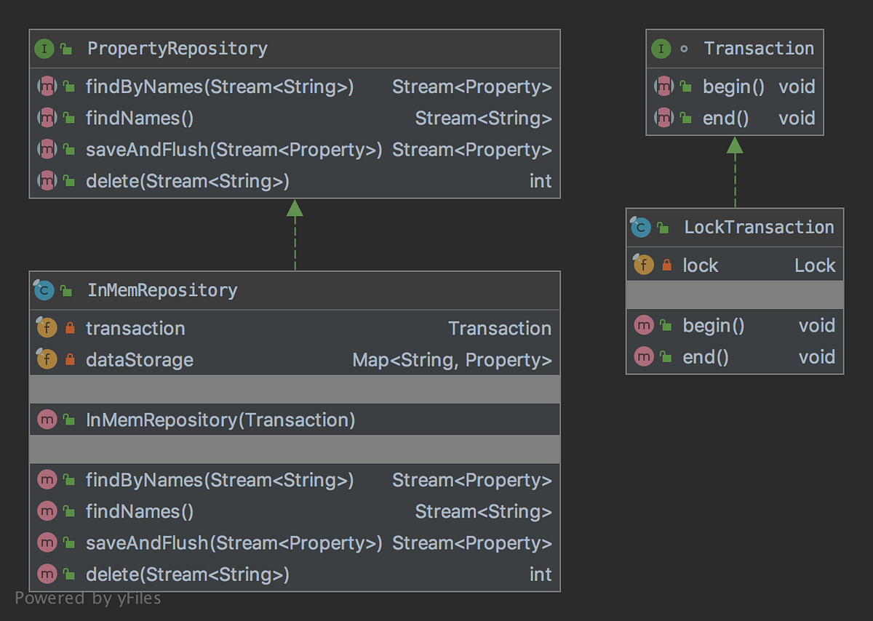The height and width of the screenshot is (621, 873).
Task: Click the public visibility icon beside PropertyRepository title
Action: (66, 49)
